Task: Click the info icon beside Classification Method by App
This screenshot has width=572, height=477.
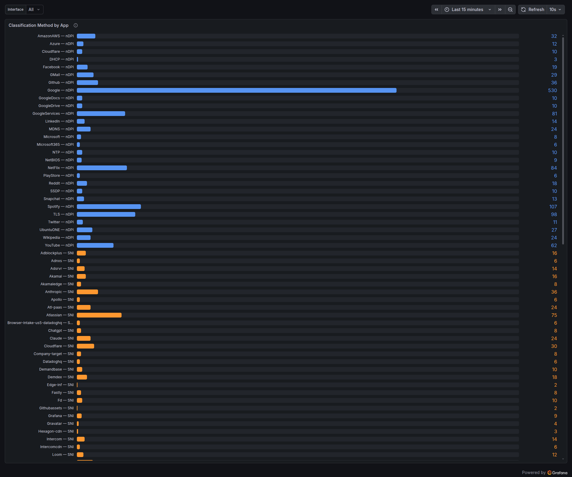Action: [75, 25]
